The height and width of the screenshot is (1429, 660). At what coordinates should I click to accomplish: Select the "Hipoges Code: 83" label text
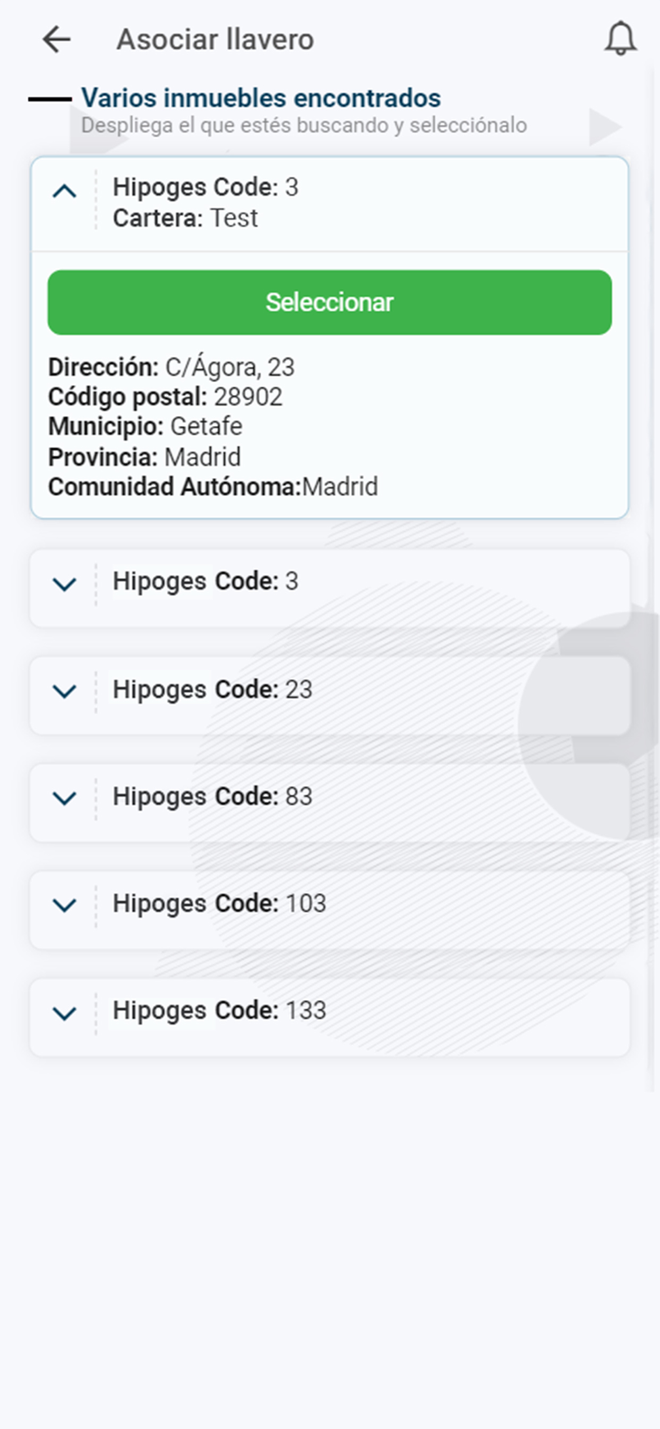tap(212, 797)
